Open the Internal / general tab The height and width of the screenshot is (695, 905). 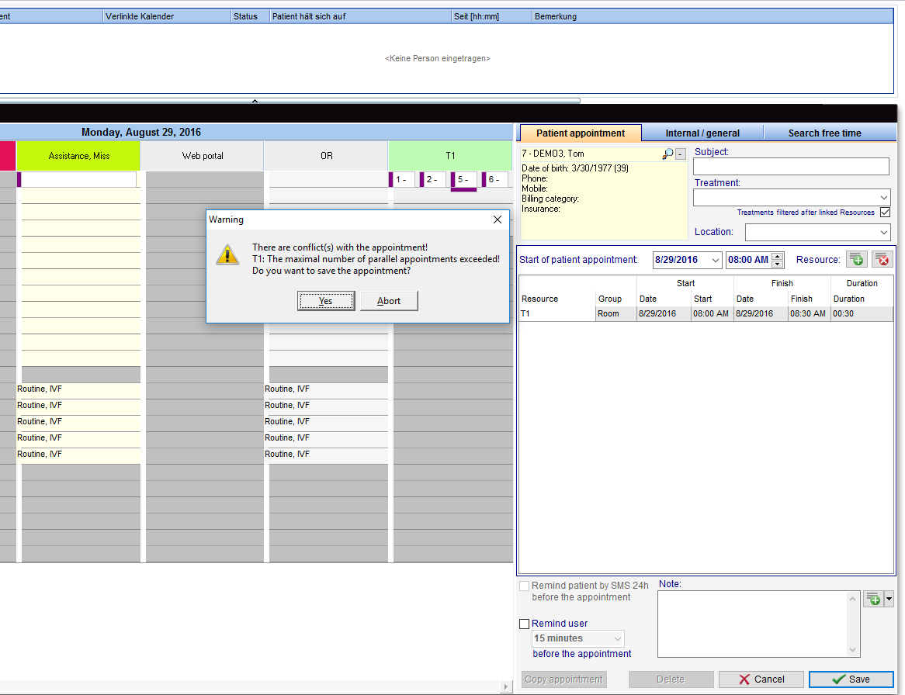coord(702,133)
